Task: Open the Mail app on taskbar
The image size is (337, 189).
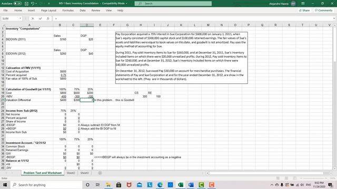Action: pos(139,185)
